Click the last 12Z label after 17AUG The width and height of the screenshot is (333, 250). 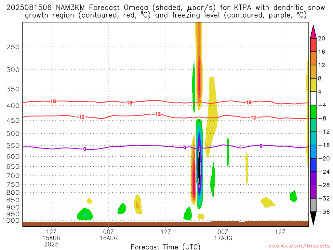pyautogui.click(x=280, y=232)
